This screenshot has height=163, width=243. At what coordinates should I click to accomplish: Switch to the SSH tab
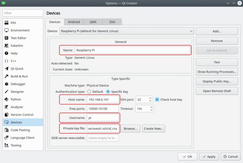point(112,22)
